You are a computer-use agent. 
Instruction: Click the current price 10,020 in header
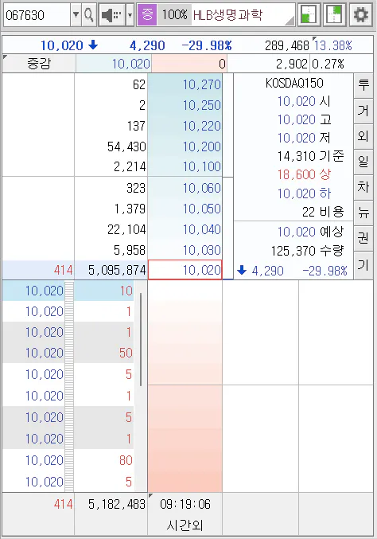click(62, 45)
